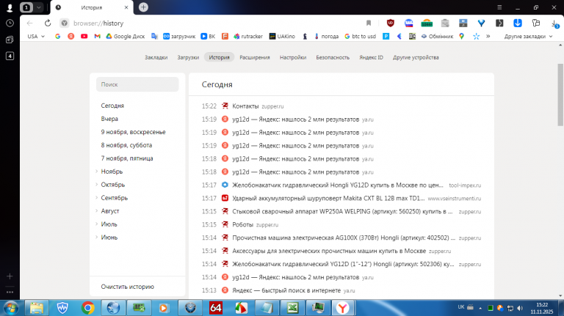Expand the Июнь month in history
This screenshot has width=564, height=316.
click(x=96, y=237)
